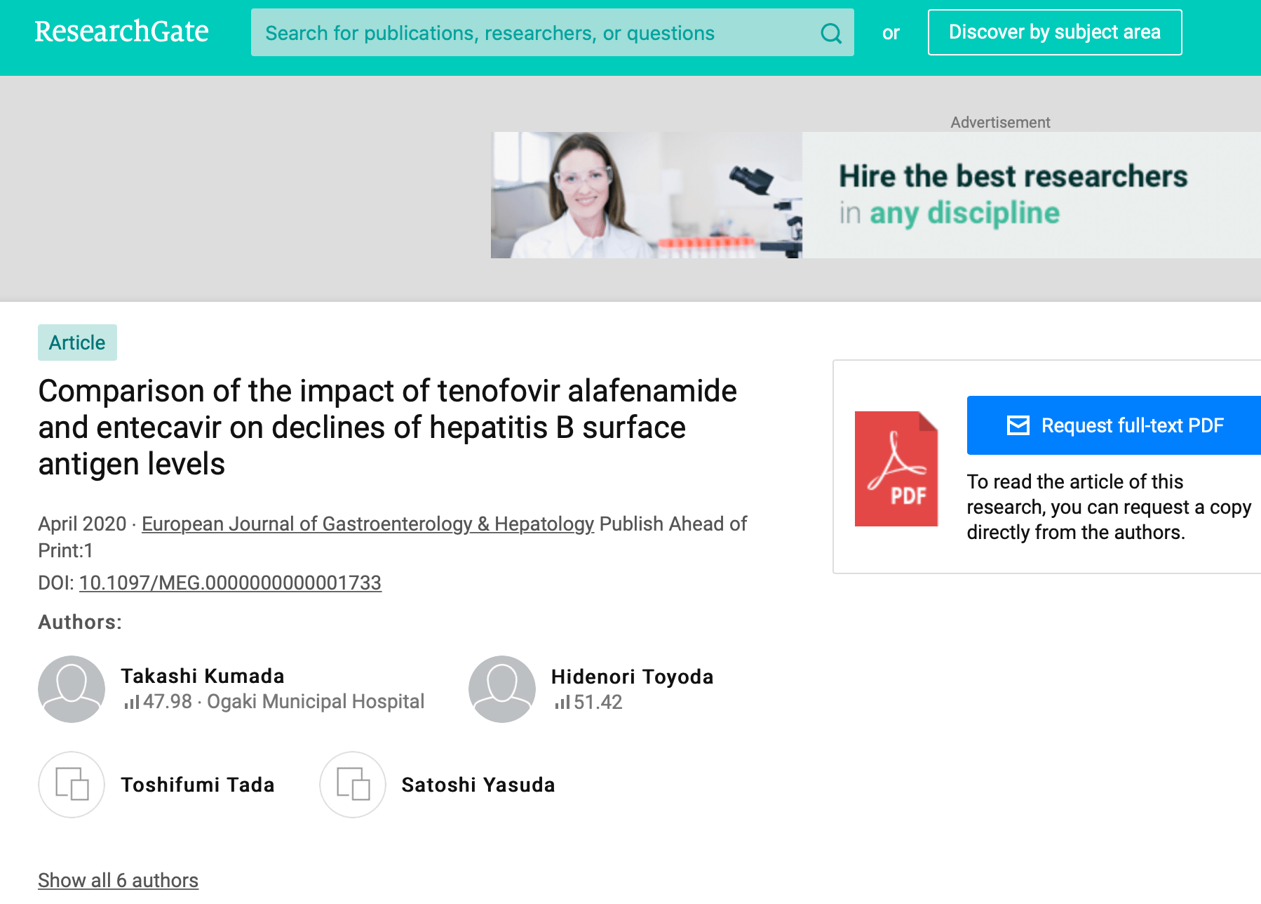Click the April 2020 publication date
The height and width of the screenshot is (904, 1261).
[82, 524]
